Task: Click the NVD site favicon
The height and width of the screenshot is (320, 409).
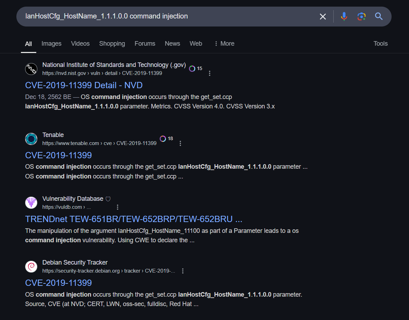Action: click(31, 69)
